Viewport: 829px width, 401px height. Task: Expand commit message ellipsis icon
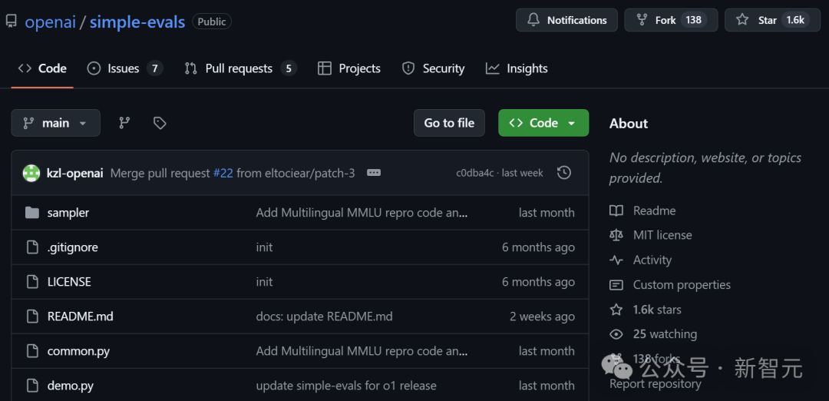pyautogui.click(x=374, y=173)
